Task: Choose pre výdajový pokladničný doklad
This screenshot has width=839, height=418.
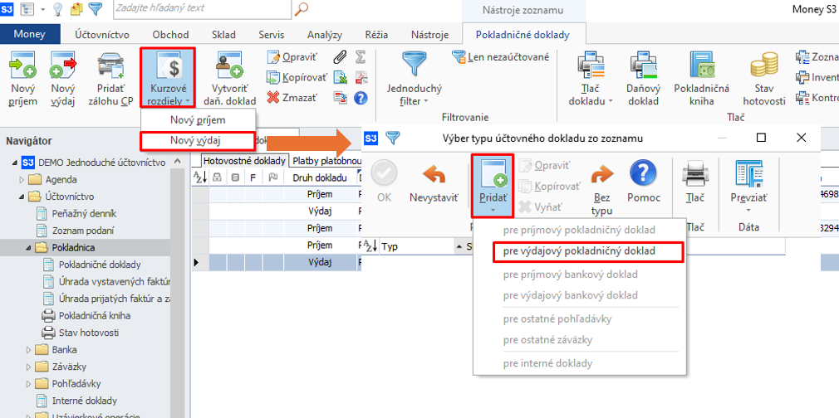Action: click(579, 250)
